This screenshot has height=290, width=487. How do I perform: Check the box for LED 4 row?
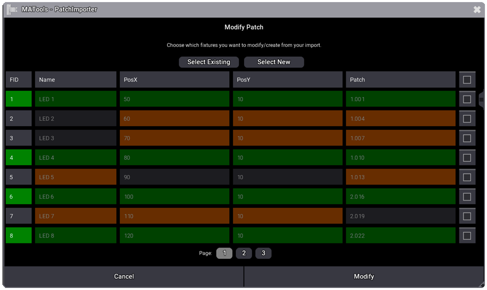pos(467,158)
